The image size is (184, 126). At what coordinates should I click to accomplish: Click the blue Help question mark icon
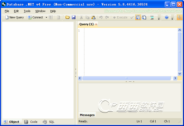(167, 17)
